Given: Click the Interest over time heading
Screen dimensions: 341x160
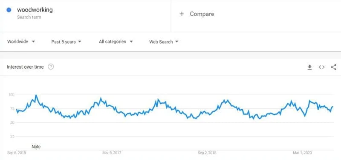Looking at the screenshot, I should (25, 67).
